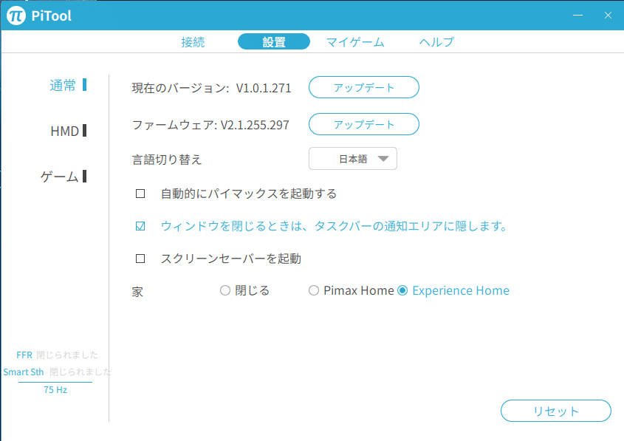Update the PiTool software version
This screenshot has width=624, height=441.
point(363,87)
